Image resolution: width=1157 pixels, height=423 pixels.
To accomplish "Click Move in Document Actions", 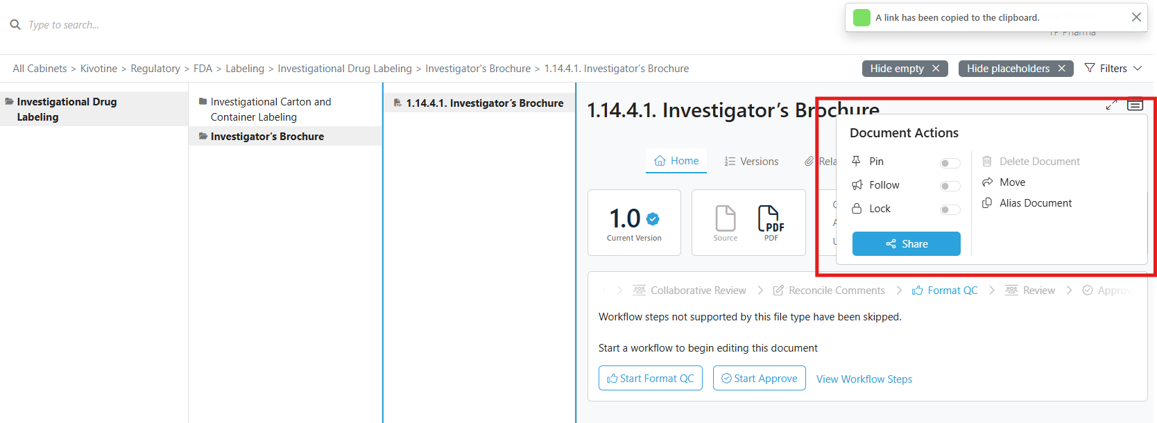I will click(x=1012, y=182).
